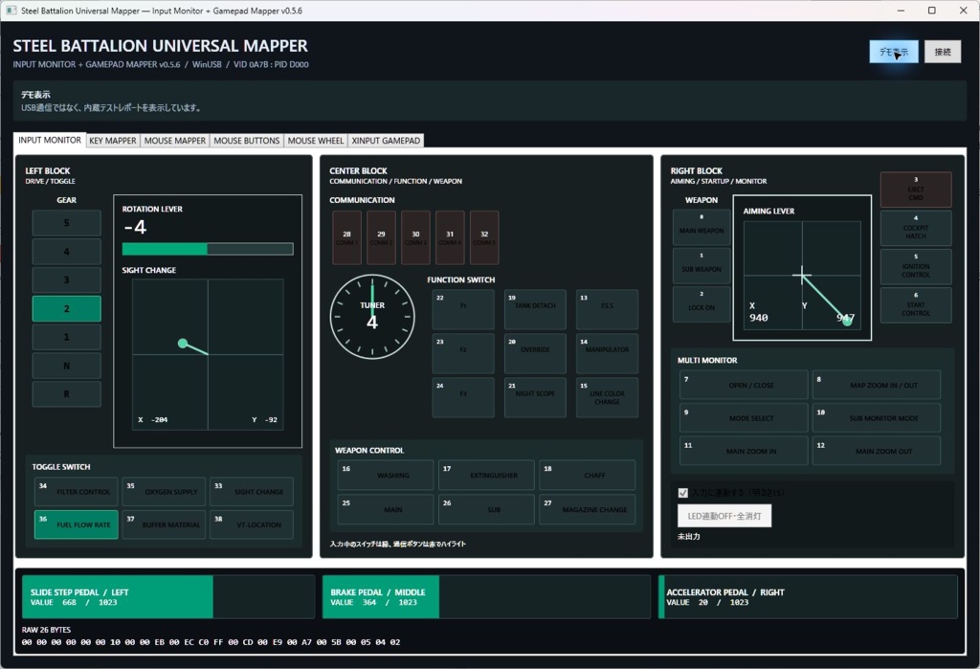Click the TUNER dial
This screenshot has width=980, height=669.
(x=372, y=317)
